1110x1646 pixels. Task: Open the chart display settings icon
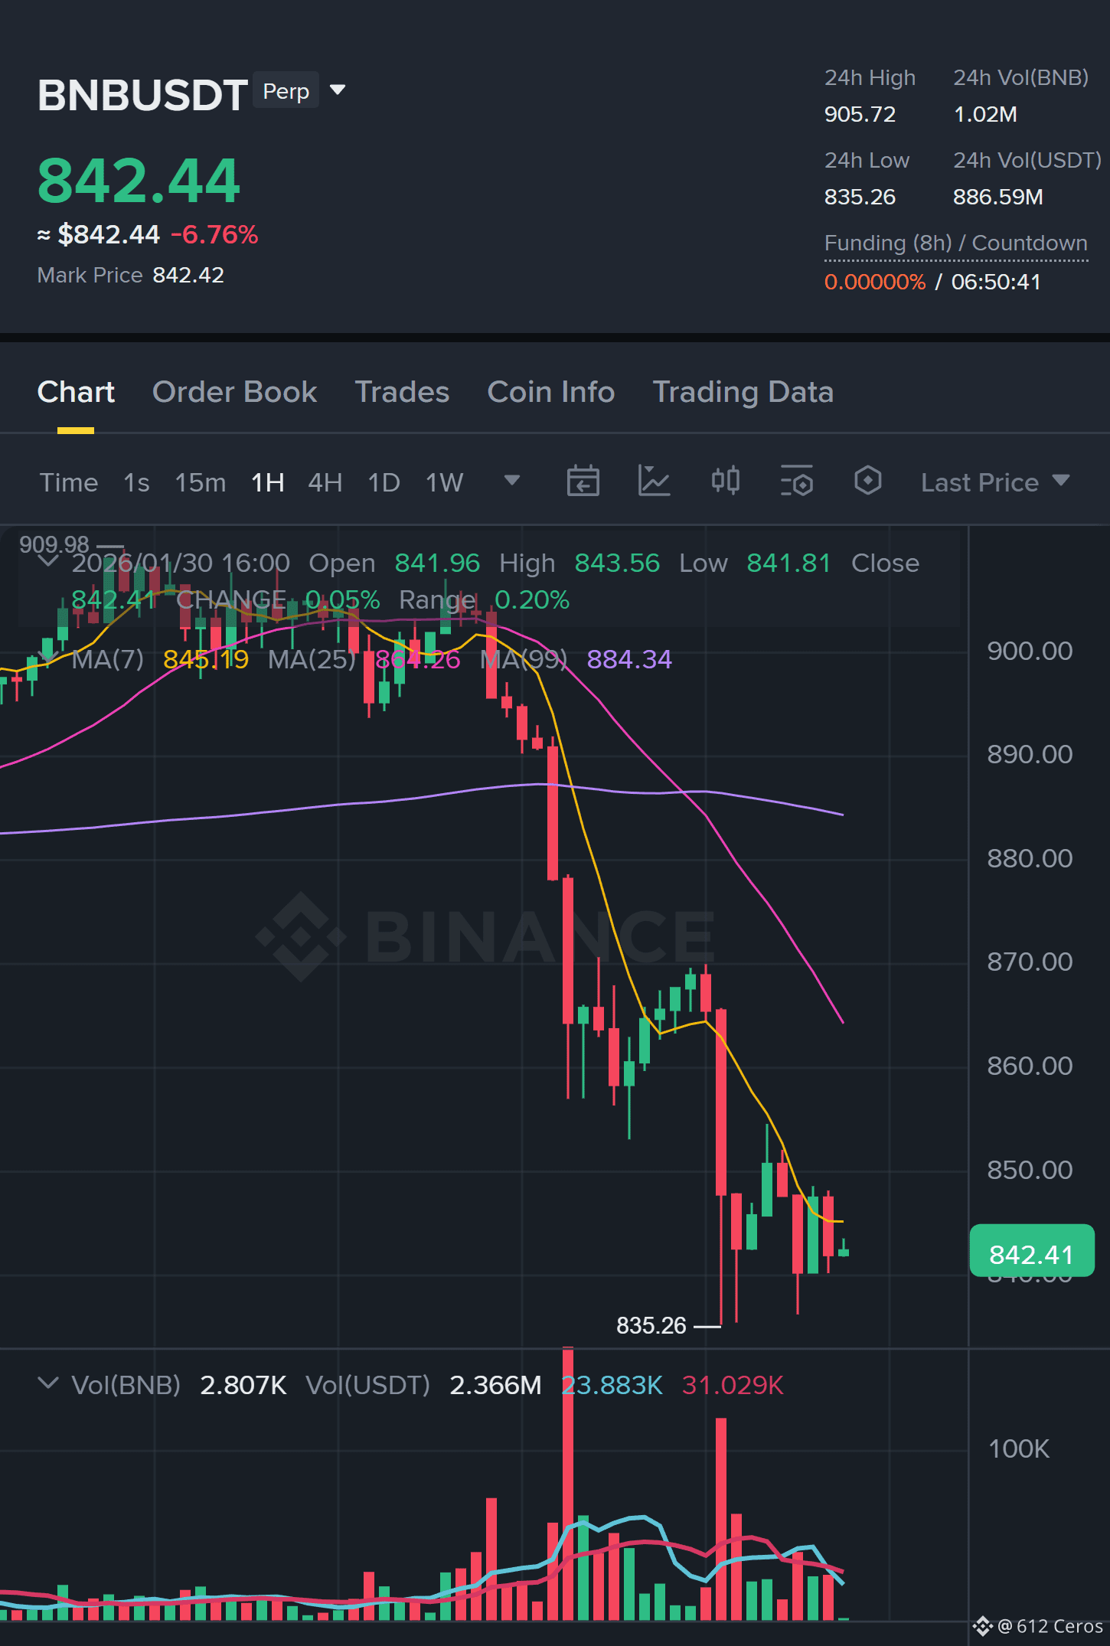796,482
